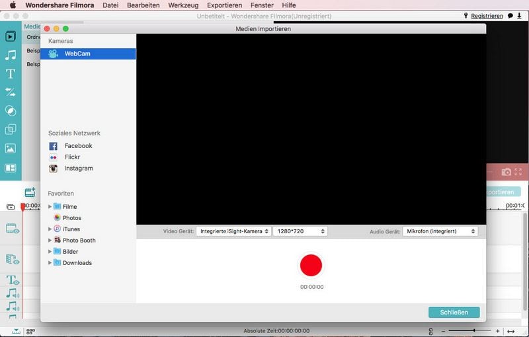Click the feedback speech bubble icon
The width and height of the screenshot is (529, 337).
pyautogui.click(x=510, y=16)
